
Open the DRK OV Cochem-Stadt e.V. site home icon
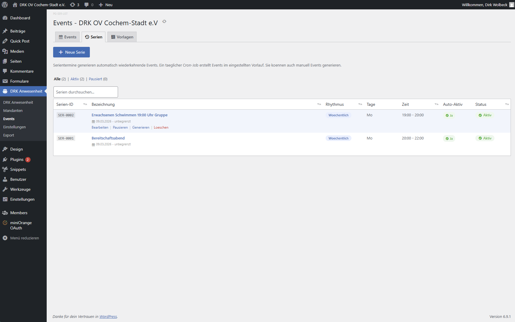tap(15, 5)
